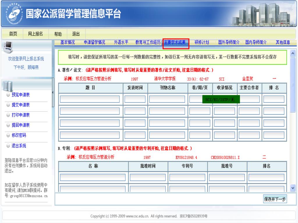Click the 题目 column header
The width and height of the screenshot is (298, 223).
click(91, 88)
